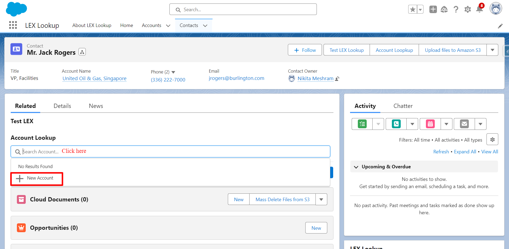Open the user profile avatar
509x249 pixels.
pos(496,9)
